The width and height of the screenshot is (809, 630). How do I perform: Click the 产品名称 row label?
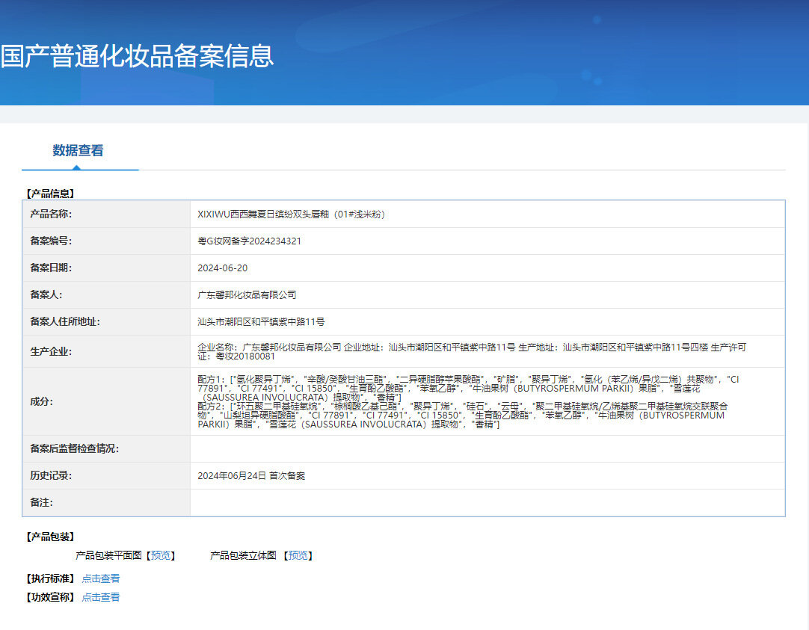pos(51,214)
